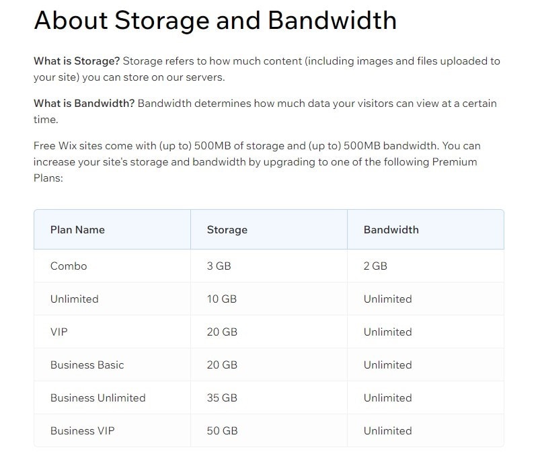Image resolution: width=538 pixels, height=460 pixels.
Task: Click the 35 GB storage value
Action: [x=222, y=397]
